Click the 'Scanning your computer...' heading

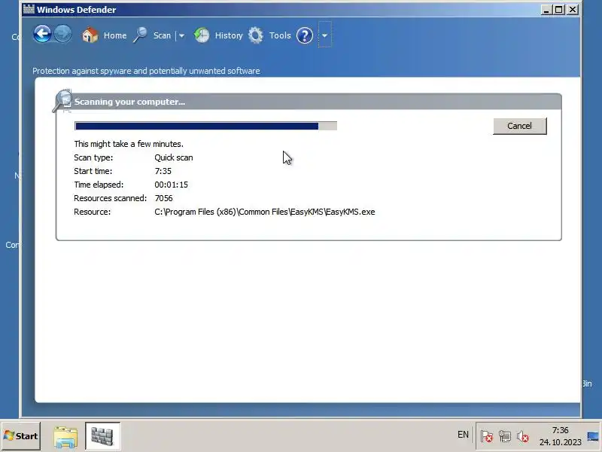coord(129,102)
